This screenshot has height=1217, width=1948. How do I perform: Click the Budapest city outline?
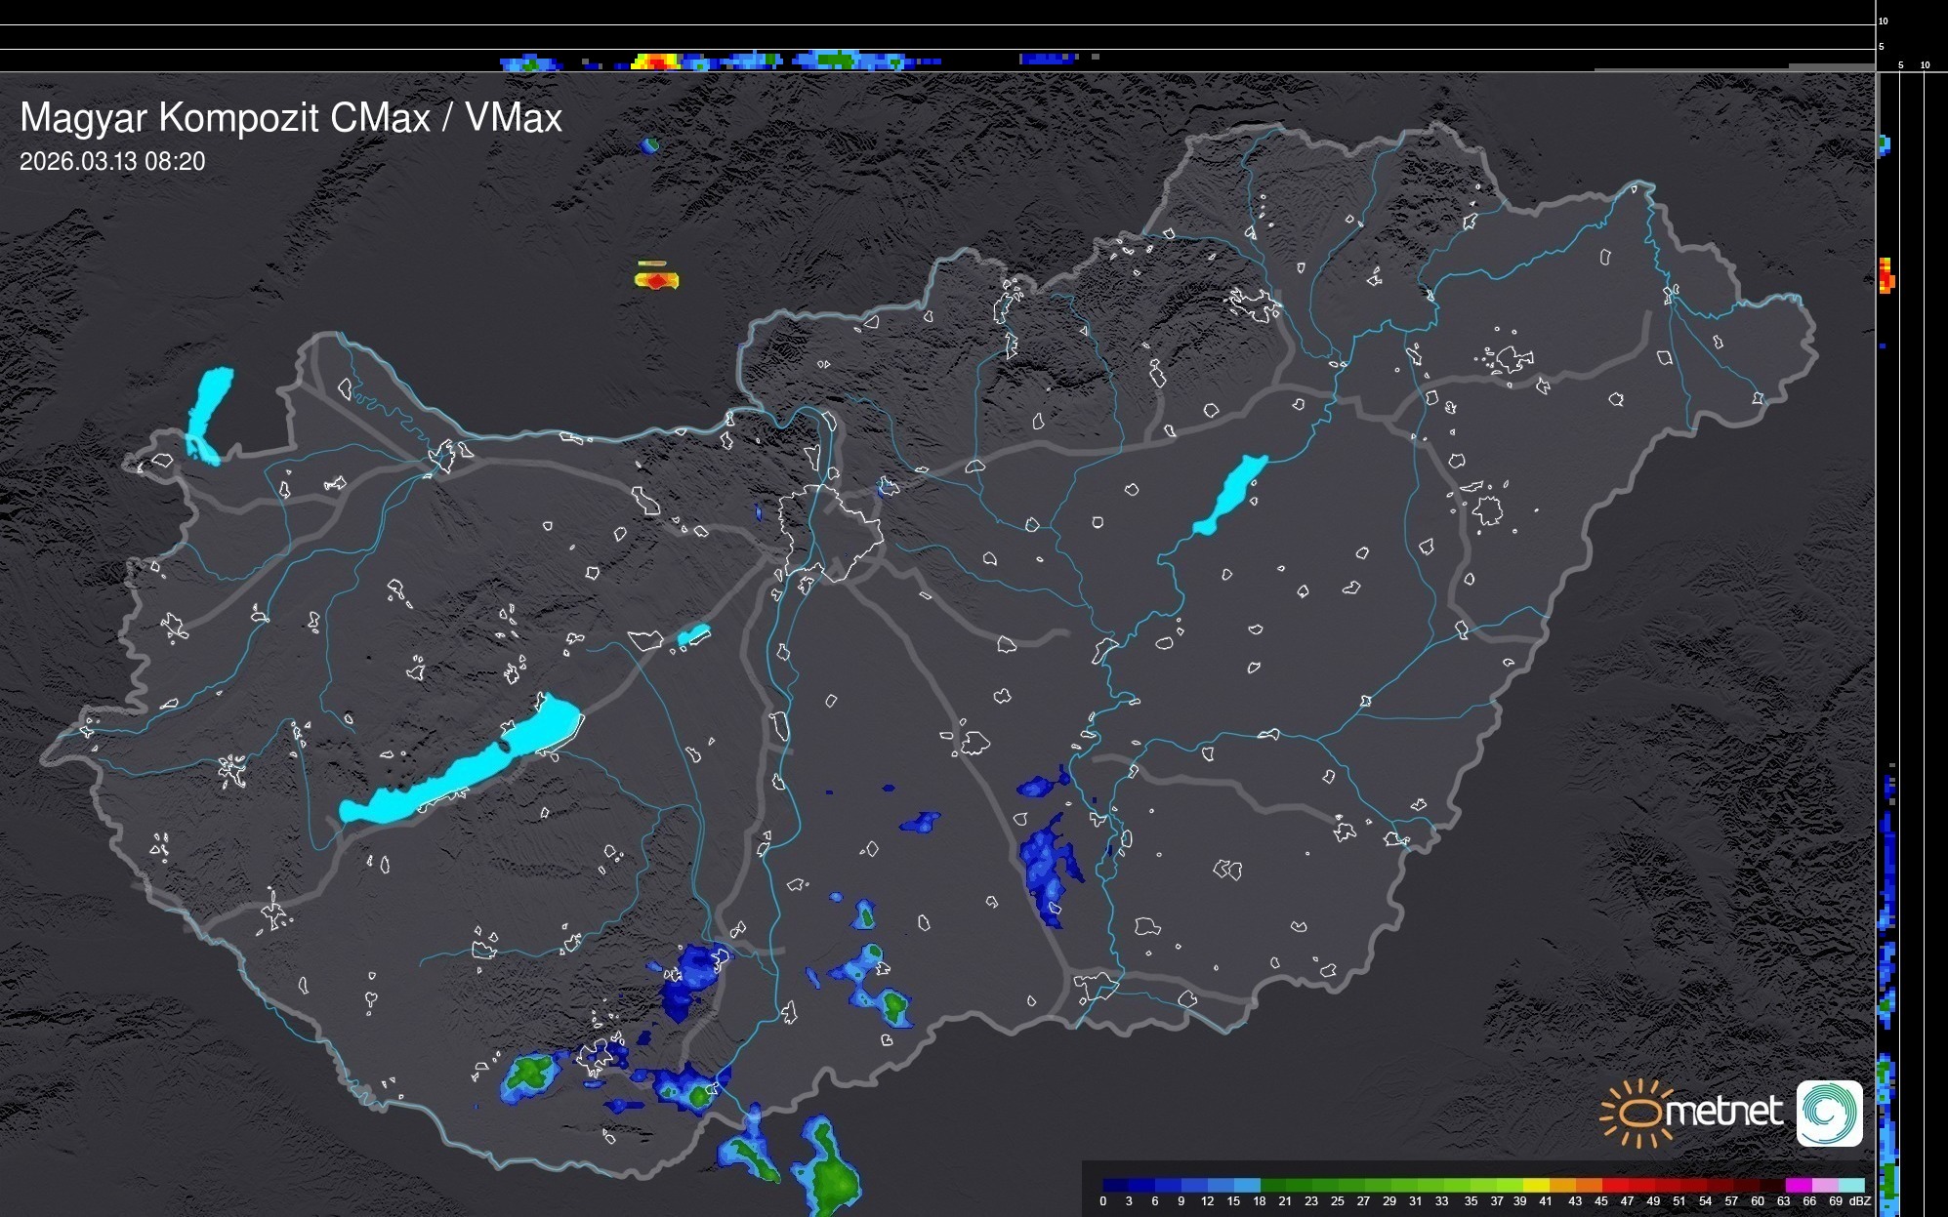(830, 532)
